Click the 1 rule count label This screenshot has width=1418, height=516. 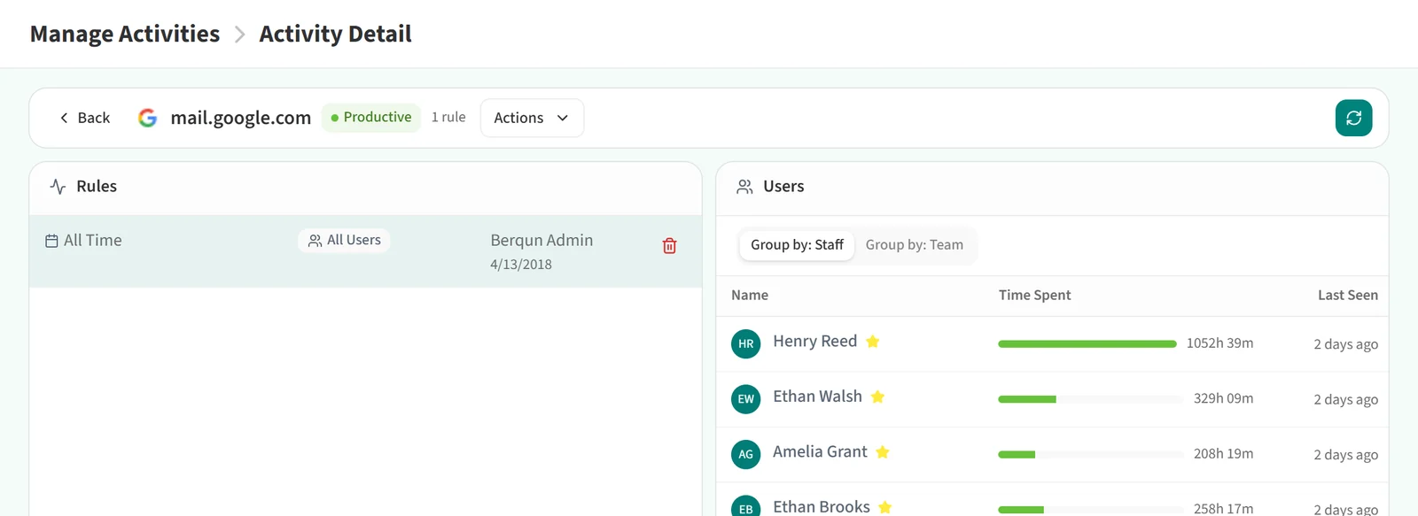tap(448, 117)
